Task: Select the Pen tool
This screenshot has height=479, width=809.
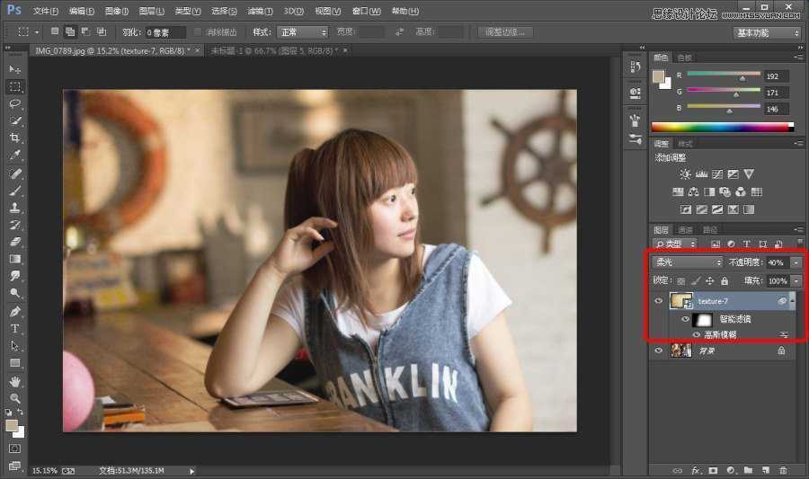Action: 15,312
